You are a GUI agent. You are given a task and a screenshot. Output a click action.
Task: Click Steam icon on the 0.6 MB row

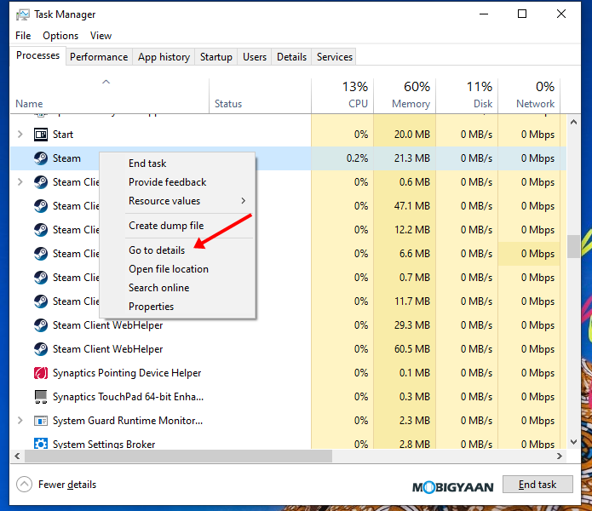click(x=40, y=182)
